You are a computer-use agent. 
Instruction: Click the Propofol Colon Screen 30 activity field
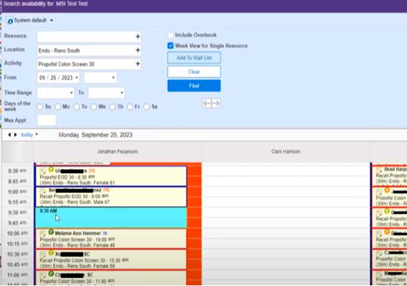(x=89, y=64)
